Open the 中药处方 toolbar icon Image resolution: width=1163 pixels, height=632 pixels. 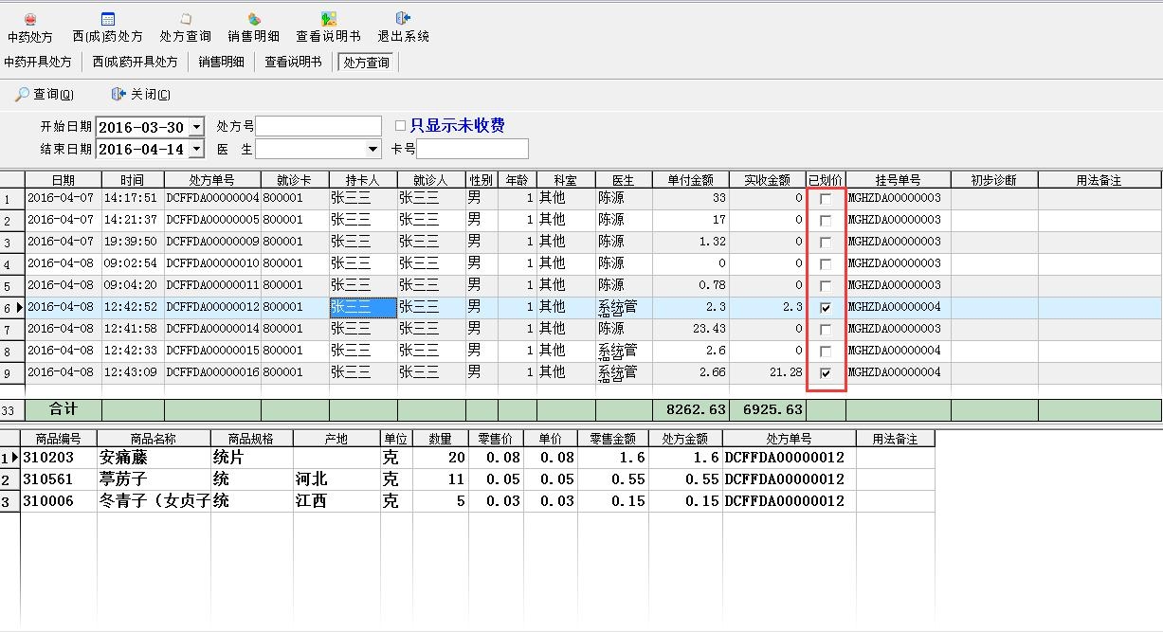[30, 27]
